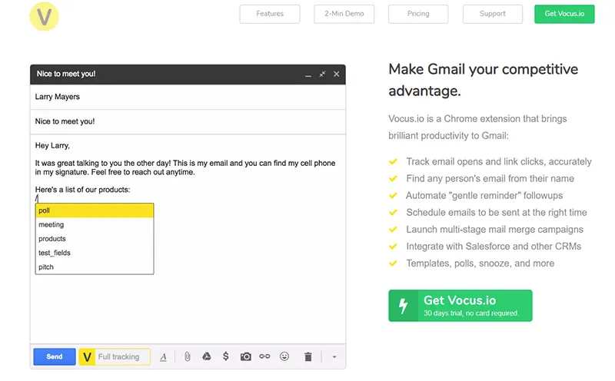
Task: Click the dollar sign money icon
Action: [x=225, y=356]
